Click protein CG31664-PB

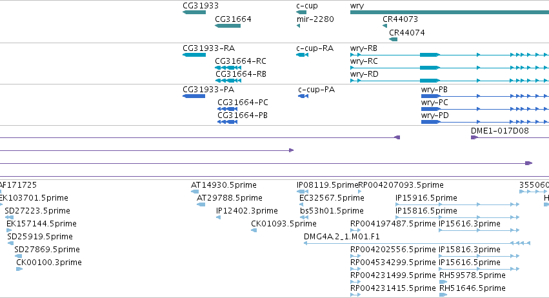pyautogui.click(x=227, y=122)
